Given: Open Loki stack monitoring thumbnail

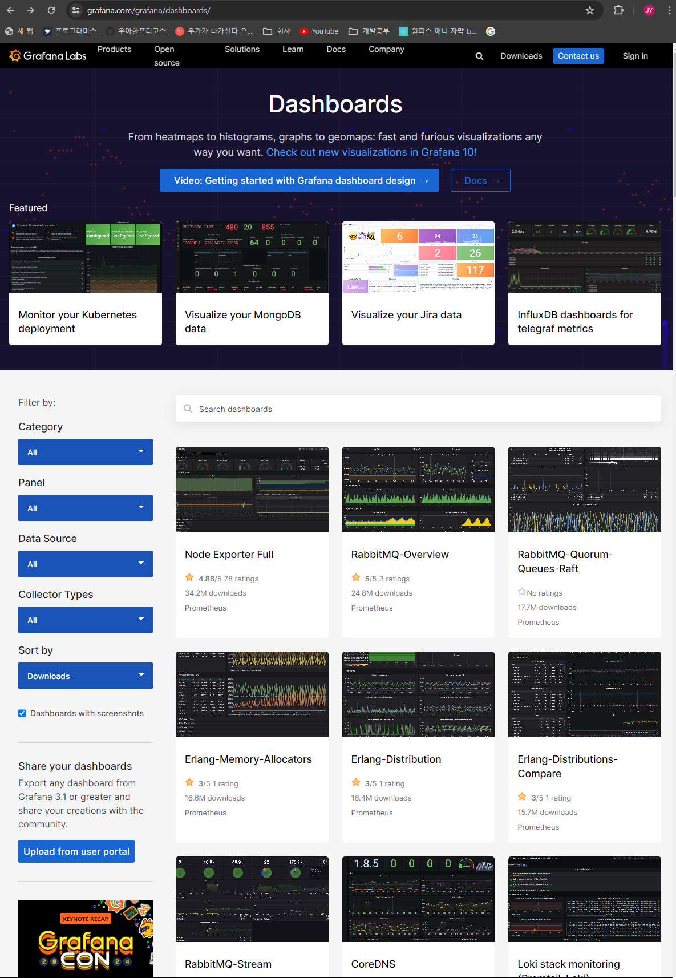Looking at the screenshot, I should point(585,899).
